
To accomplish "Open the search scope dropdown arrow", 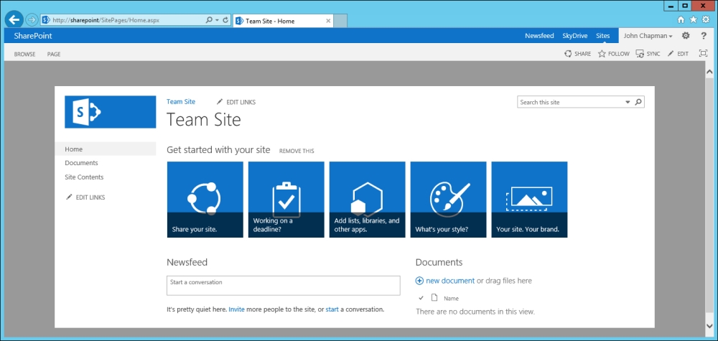I will coord(628,102).
